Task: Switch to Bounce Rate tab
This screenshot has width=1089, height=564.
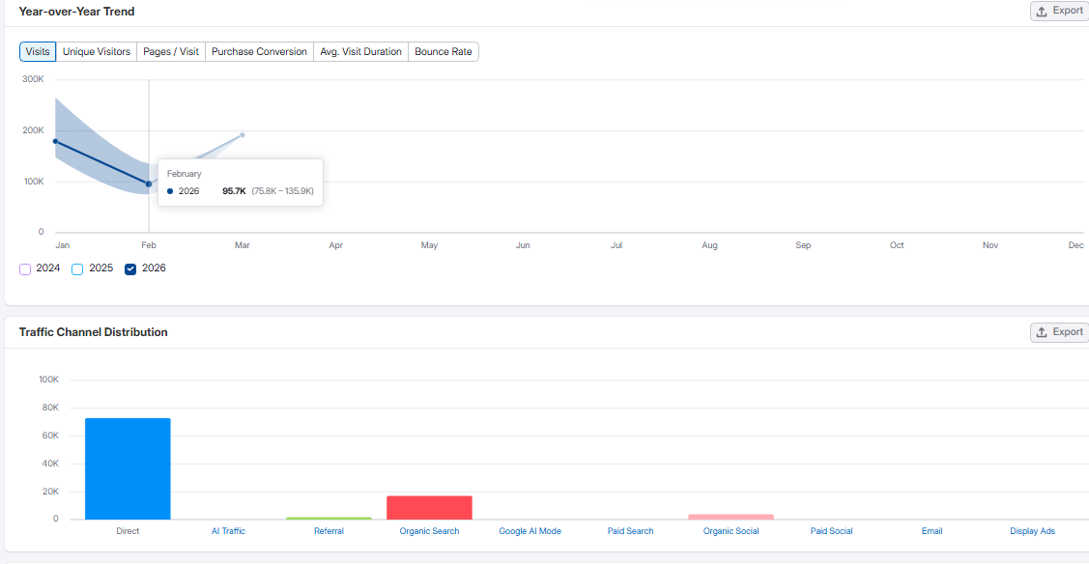Action: click(x=444, y=52)
